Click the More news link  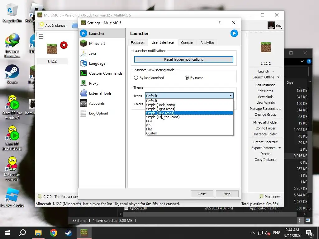click(271, 197)
